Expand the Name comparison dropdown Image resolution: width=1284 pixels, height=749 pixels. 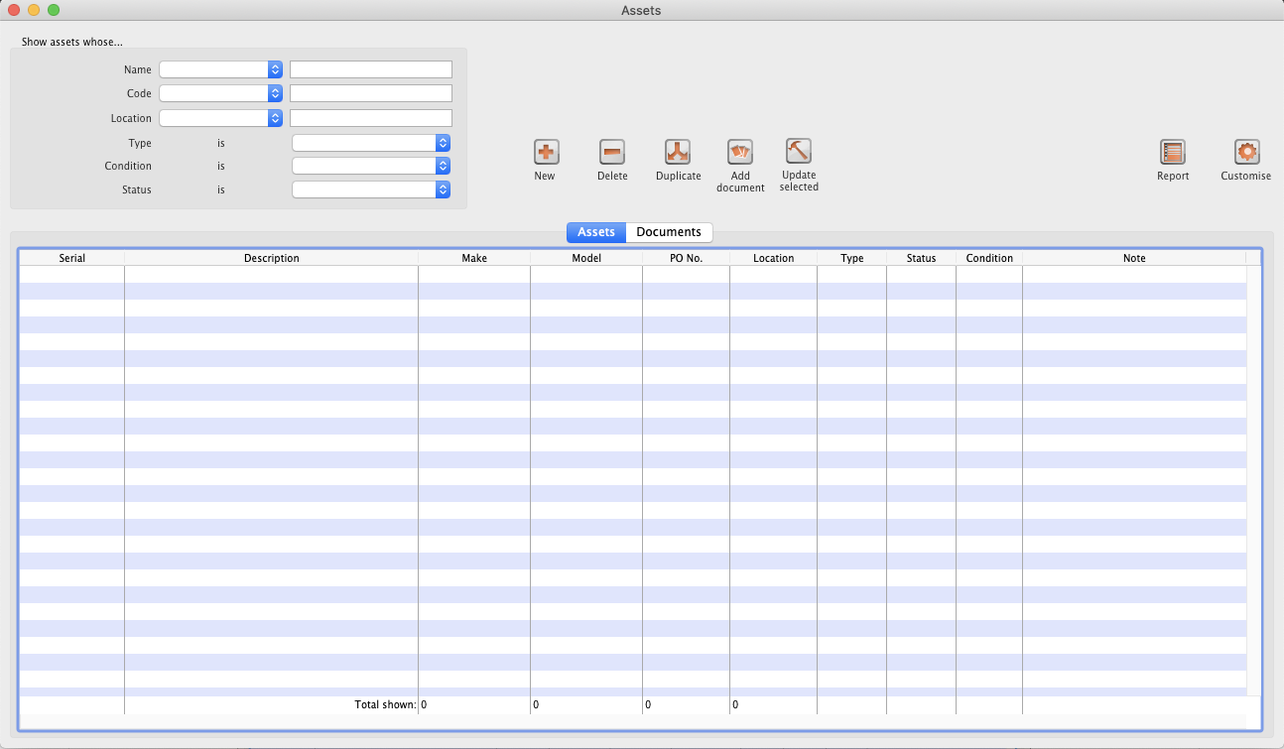point(221,69)
